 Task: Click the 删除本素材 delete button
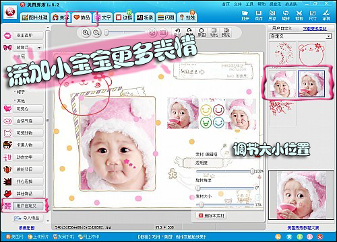click(212, 216)
